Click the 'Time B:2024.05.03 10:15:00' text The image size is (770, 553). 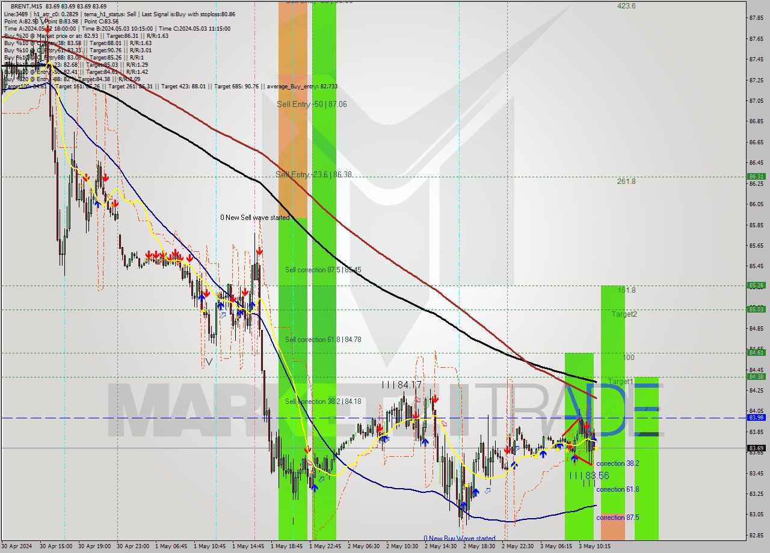[x=117, y=28]
